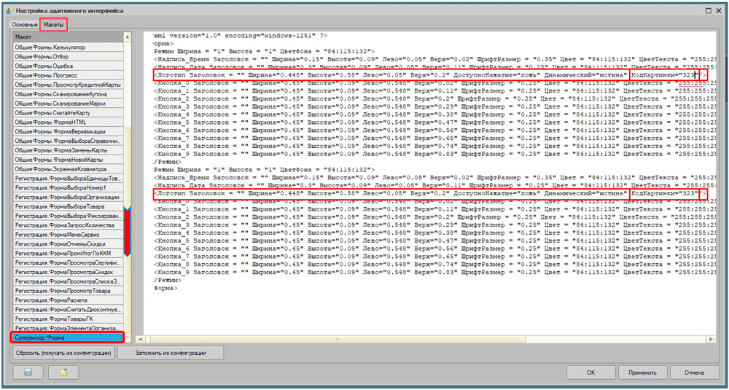Viewport: 729px width, 390px height.
Task: Click the open folder icon button
Action: (x=63, y=373)
